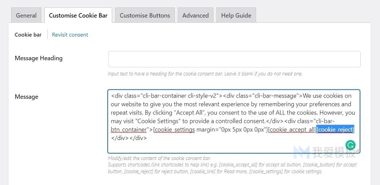Open the Help Guide tab
The image size is (380, 185).
tap(236, 16)
